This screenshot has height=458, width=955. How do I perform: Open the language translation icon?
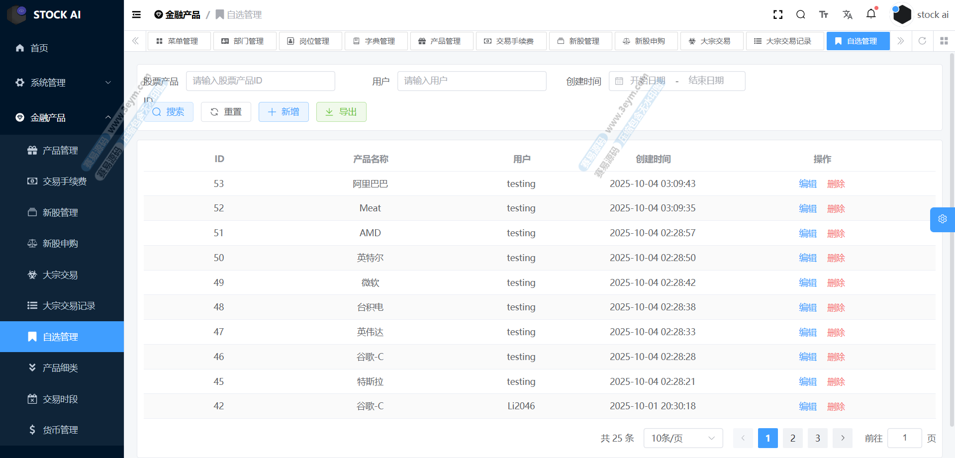(x=848, y=15)
